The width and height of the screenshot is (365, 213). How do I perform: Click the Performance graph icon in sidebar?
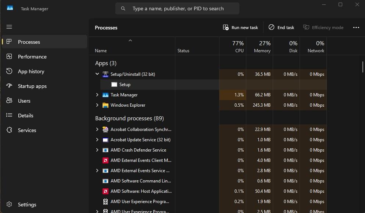click(9, 56)
